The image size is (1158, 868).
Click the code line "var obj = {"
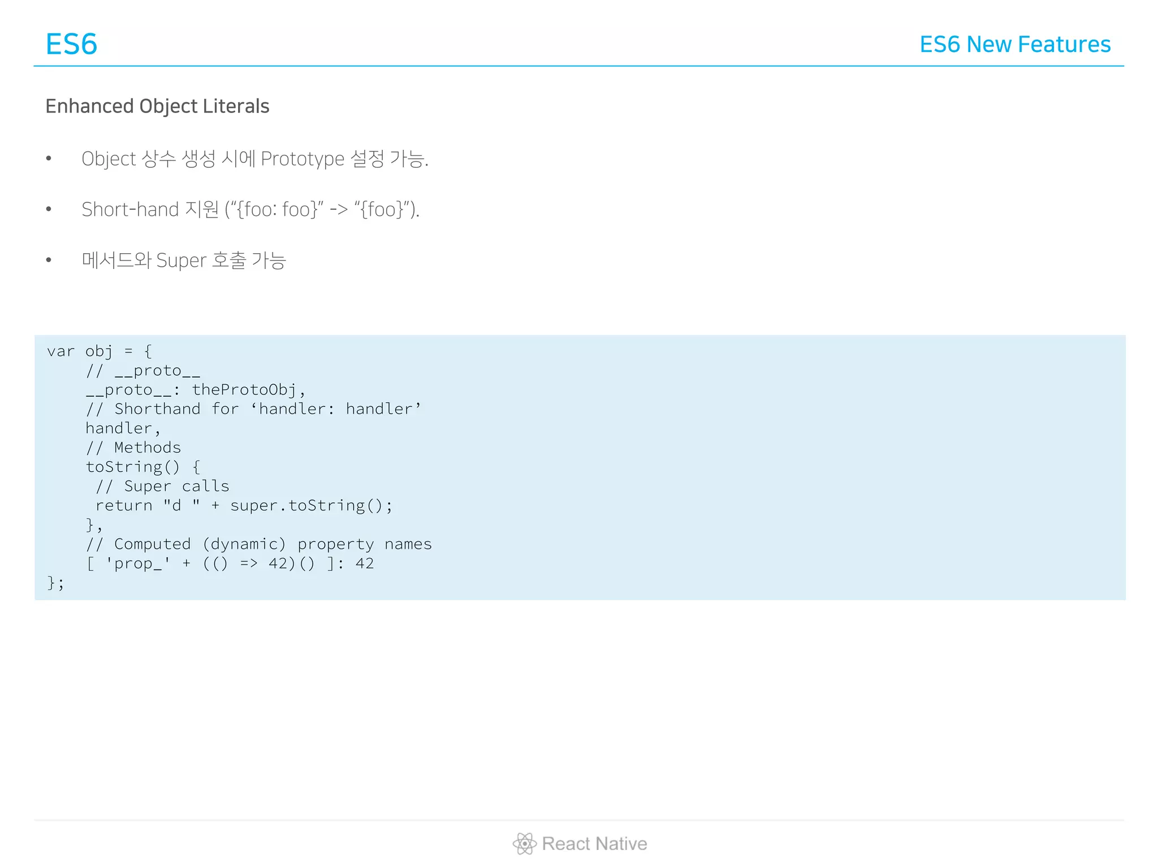(100, 351)
